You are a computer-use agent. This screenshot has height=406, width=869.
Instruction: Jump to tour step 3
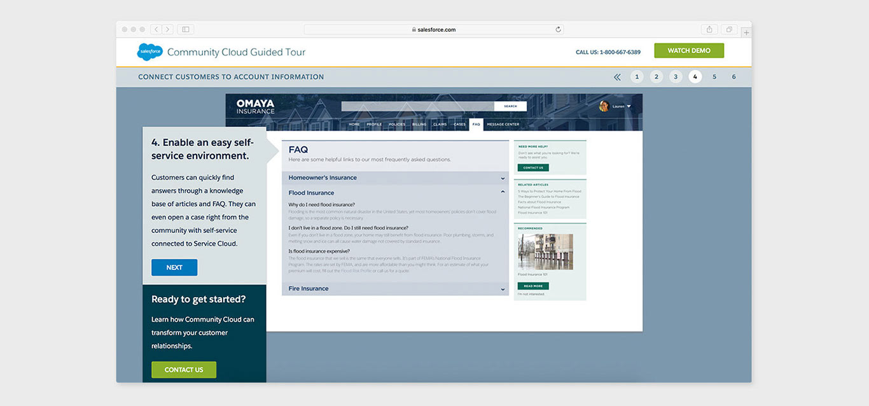coord(676,77)
